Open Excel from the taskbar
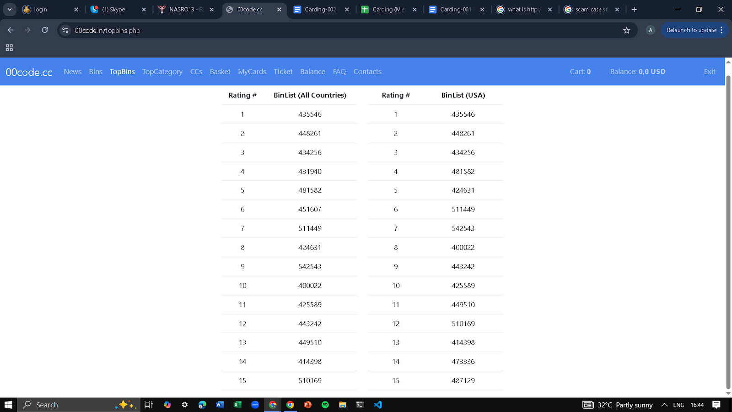 pyautogui.click(x=237, y=405)
